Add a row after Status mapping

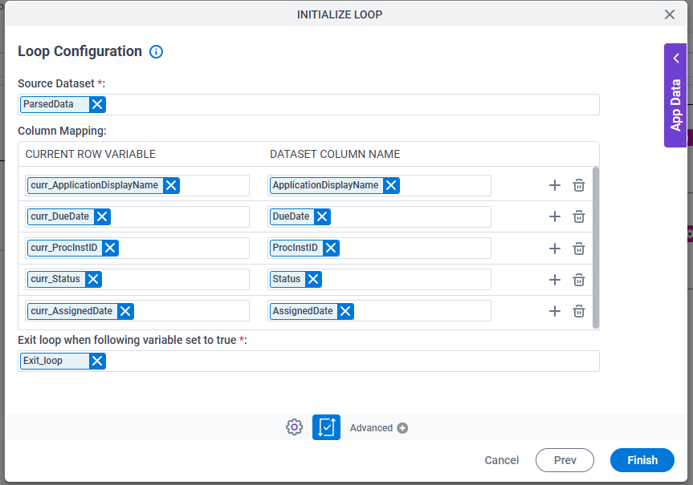pyautogui.click(x=555, y=280)
